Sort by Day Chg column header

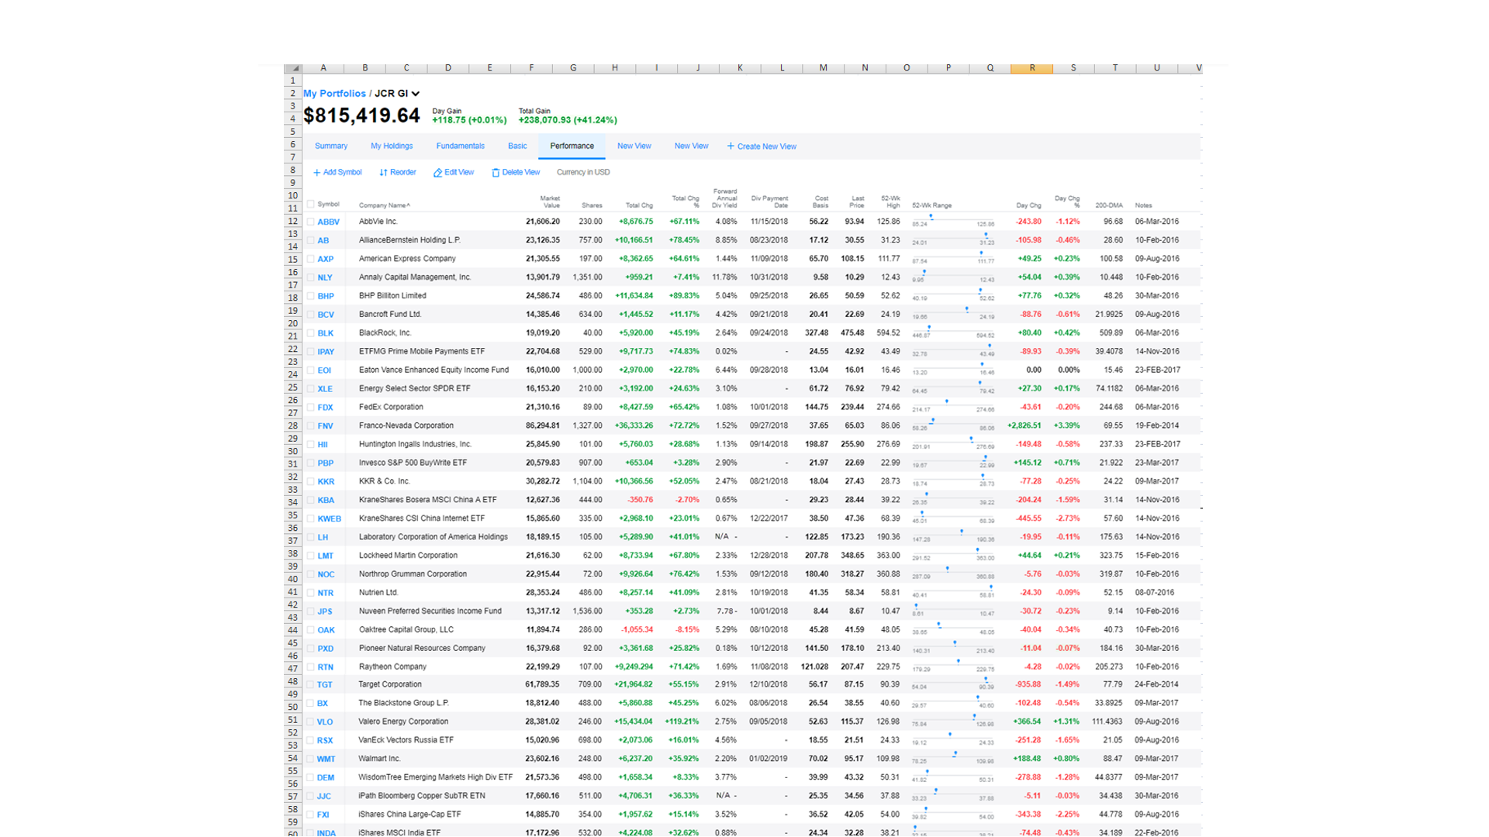1028,205
